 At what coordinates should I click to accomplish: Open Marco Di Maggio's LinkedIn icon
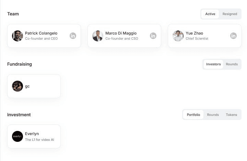click(x=153, y=36)
